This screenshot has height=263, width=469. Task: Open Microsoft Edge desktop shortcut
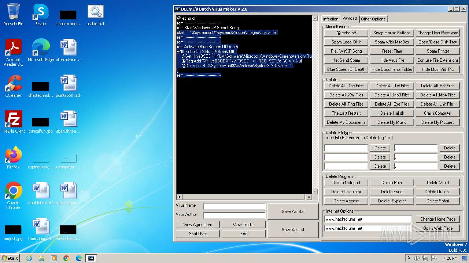(x=41, y=50)
